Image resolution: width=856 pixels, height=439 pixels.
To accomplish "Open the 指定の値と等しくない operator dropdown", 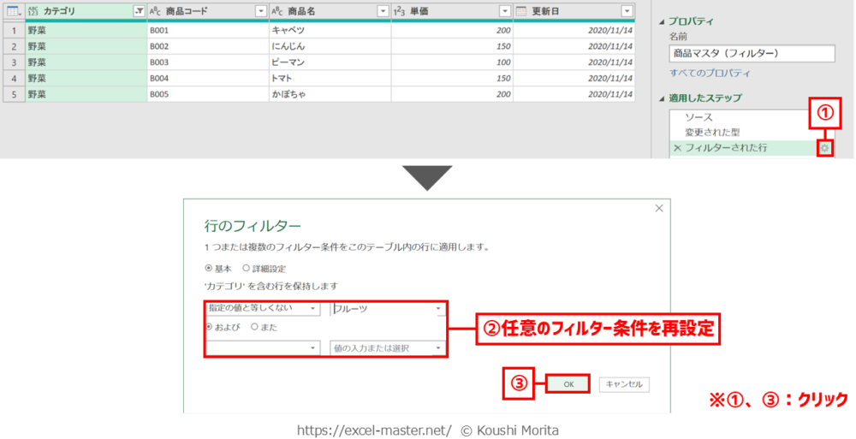I will pyautogui.click(x=312, y=308).
